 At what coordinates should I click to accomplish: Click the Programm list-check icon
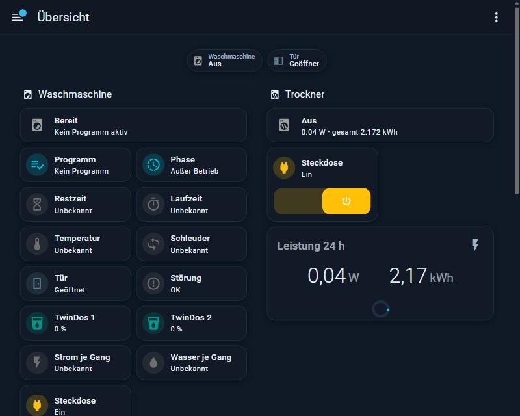37,165
